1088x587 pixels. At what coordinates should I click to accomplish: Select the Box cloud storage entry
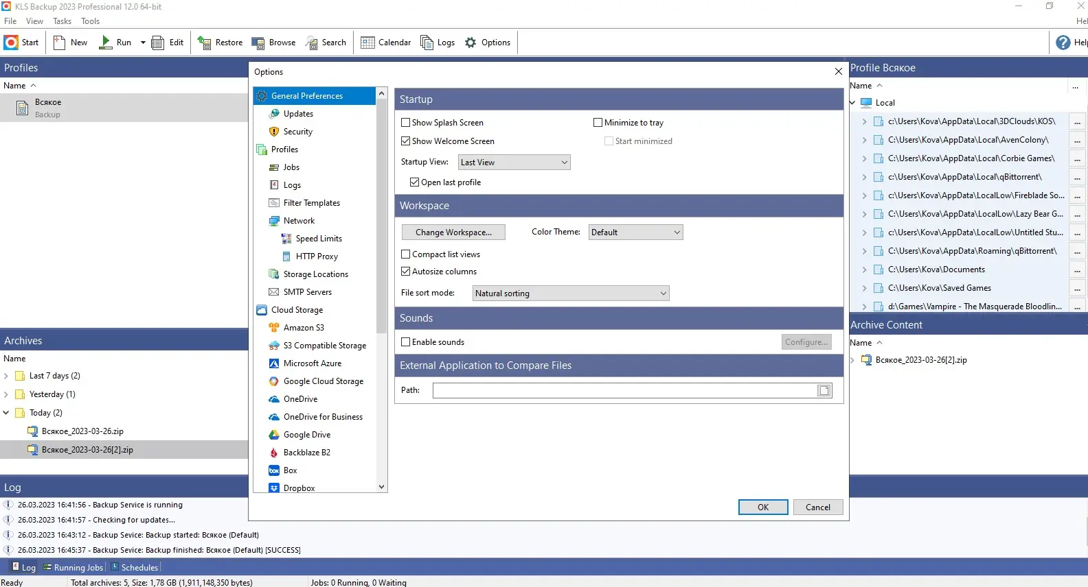coord(290,470)
